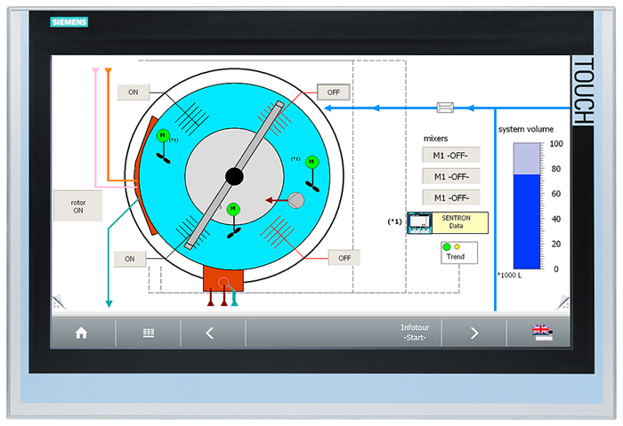
Task: Toggle the upper-right OFF switch
Action: (x=334, y=92)
